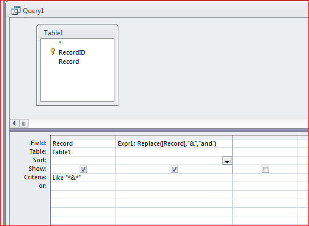Uncheck Show box for Record column
The width and height of the screenshot is (309, 226).
pos(83,169)
